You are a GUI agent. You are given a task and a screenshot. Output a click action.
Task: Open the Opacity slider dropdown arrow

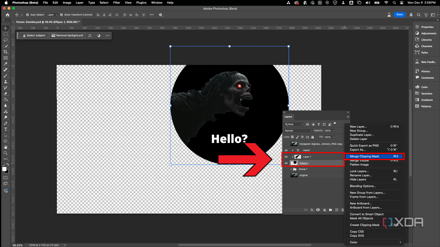coord(334,131)
